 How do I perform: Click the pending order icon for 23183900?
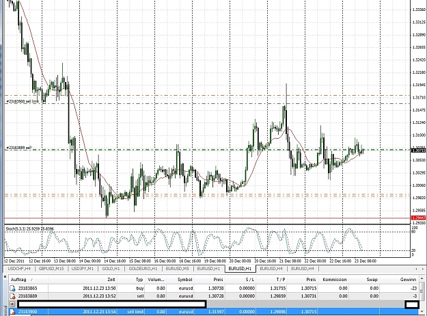pos(12,312)
